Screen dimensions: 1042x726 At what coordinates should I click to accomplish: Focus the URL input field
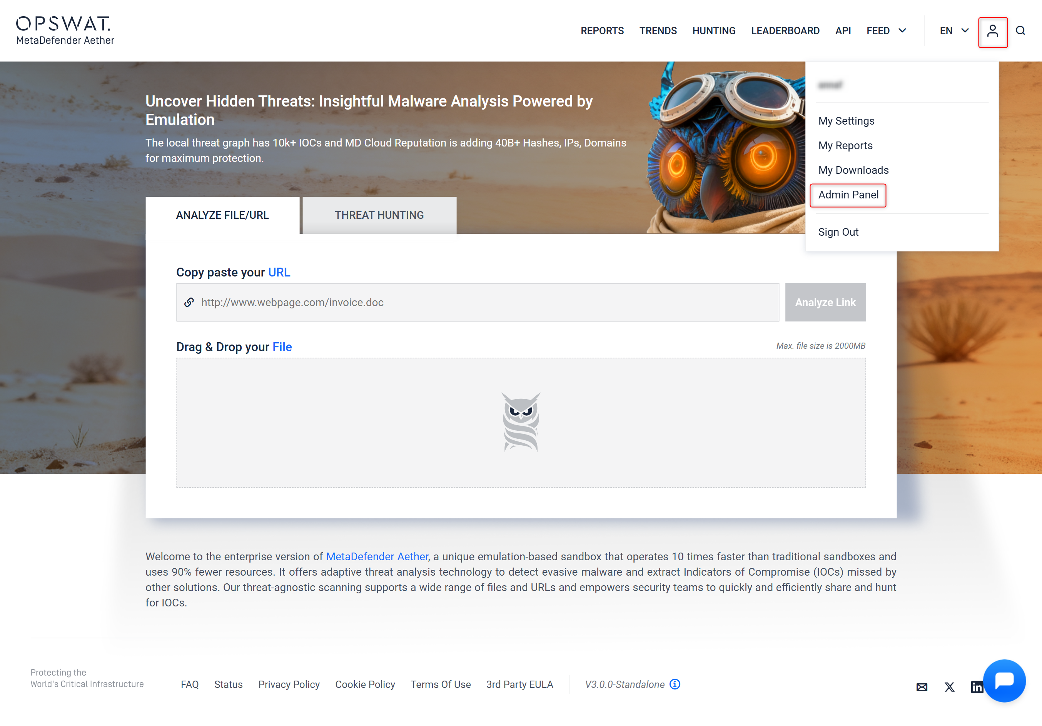[x=478, y=303]
